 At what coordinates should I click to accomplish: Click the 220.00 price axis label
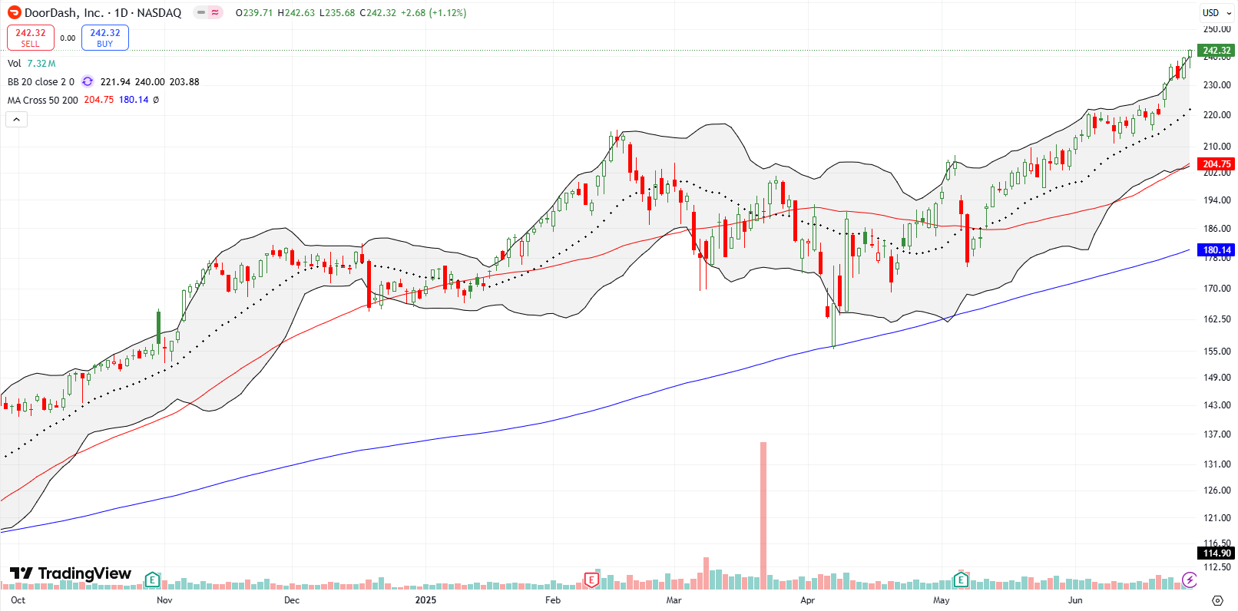pos(1216,115)
